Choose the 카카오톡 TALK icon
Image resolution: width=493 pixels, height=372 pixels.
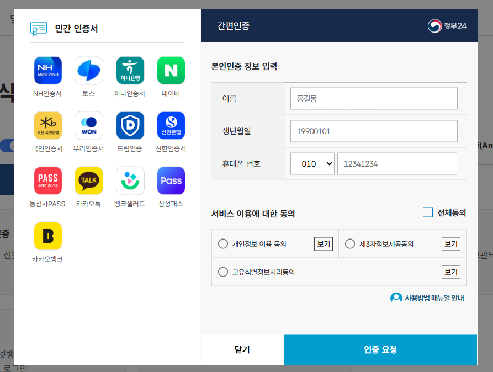point(89,181)
